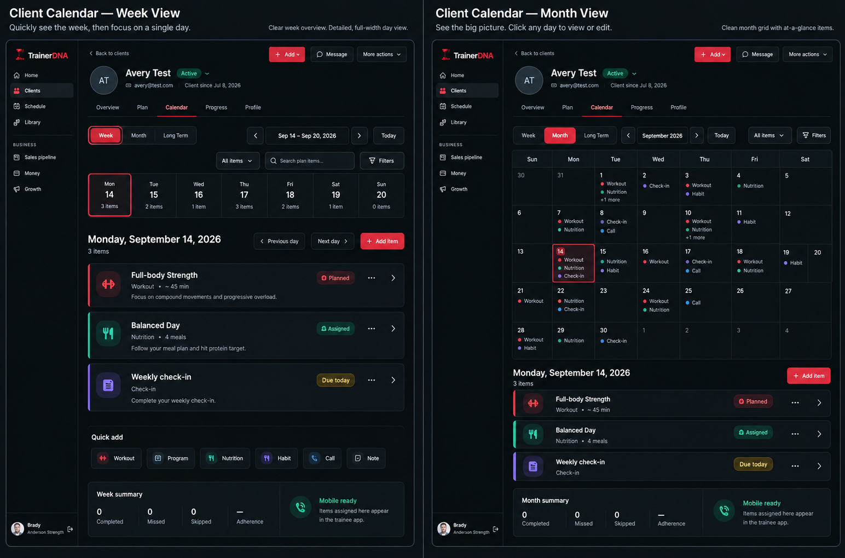Open the All items dropdown in Week View
This screenshot has width=845, height=558.
click(238, 160)
